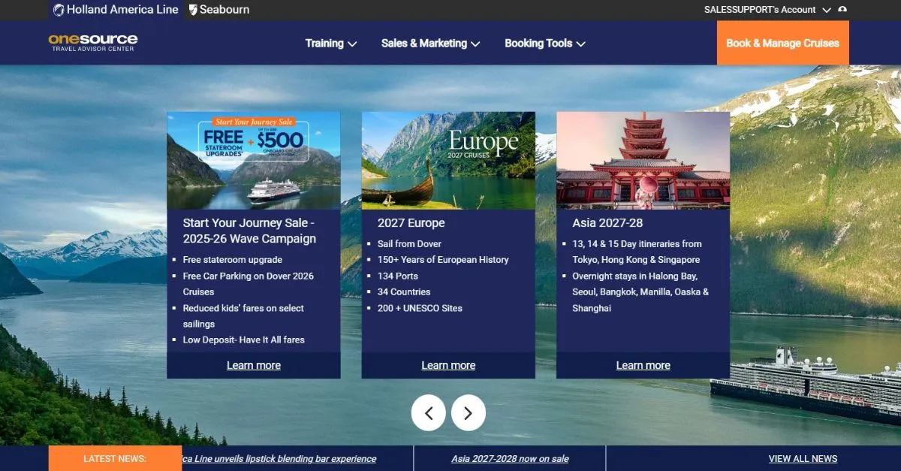This screenshot has height=471, width=901.
Task: Click Learn more under 2027 Europe
Action: (x=448, y=365)
